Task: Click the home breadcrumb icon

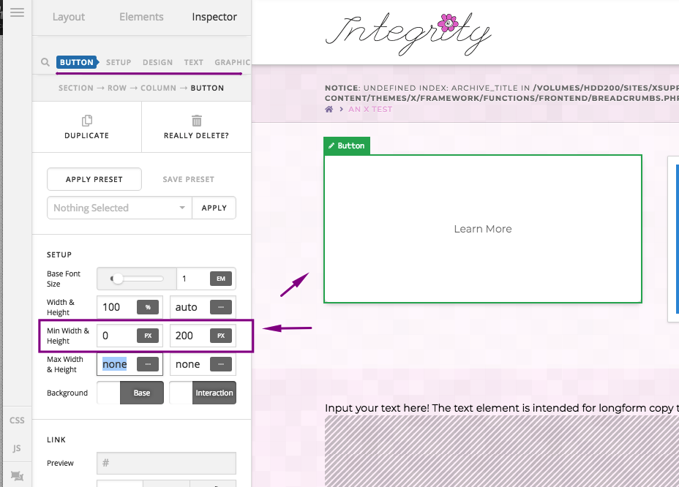Action: pos(329,109)
